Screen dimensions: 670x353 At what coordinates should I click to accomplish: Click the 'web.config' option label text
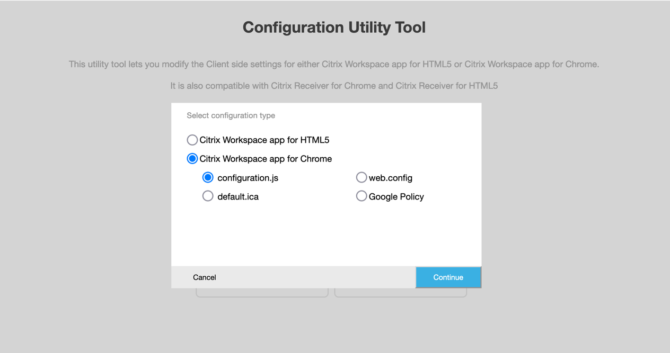(x=390, y=178)
